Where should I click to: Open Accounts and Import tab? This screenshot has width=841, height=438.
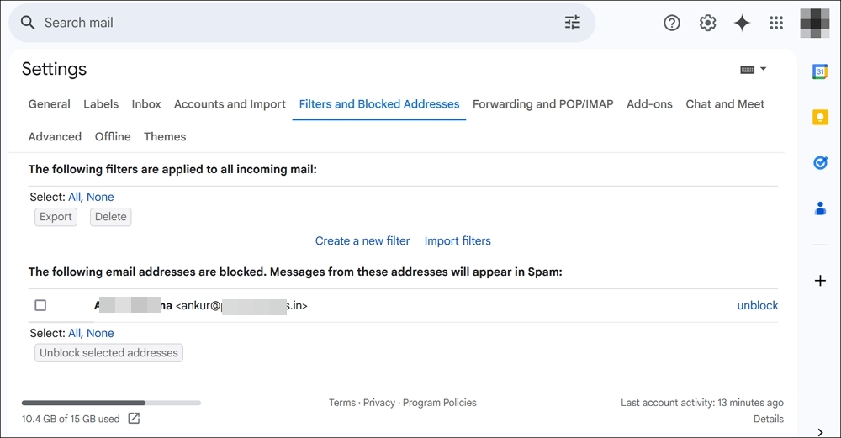230,104
